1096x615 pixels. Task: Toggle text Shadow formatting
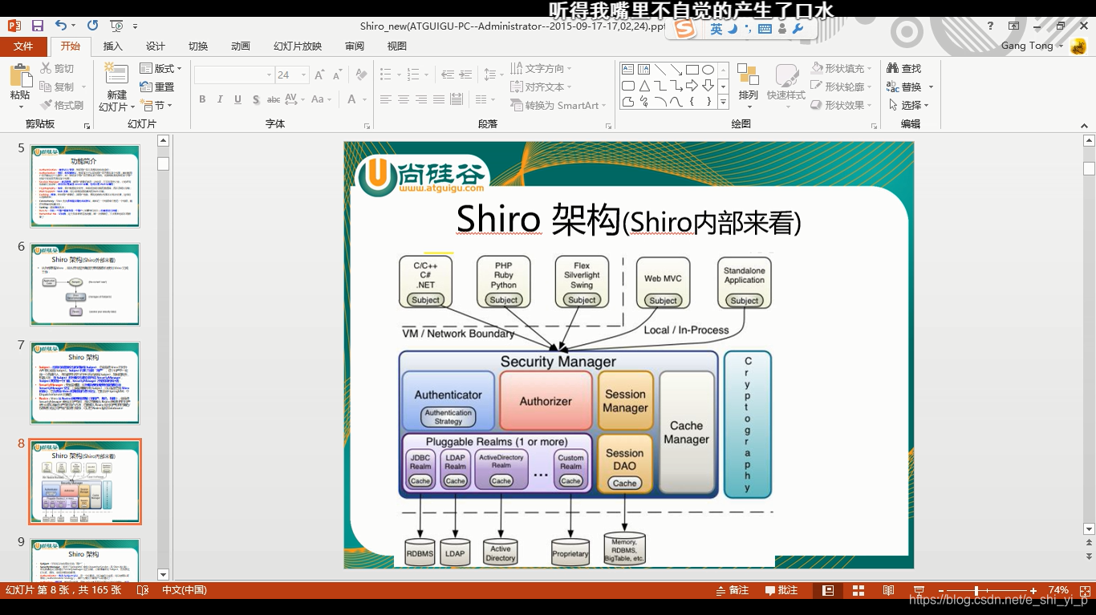256,99
